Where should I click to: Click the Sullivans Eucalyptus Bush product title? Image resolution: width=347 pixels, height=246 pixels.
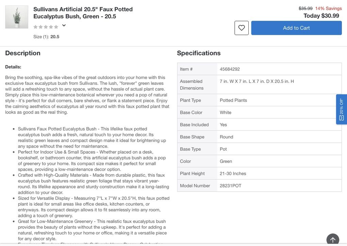(83, 13)
